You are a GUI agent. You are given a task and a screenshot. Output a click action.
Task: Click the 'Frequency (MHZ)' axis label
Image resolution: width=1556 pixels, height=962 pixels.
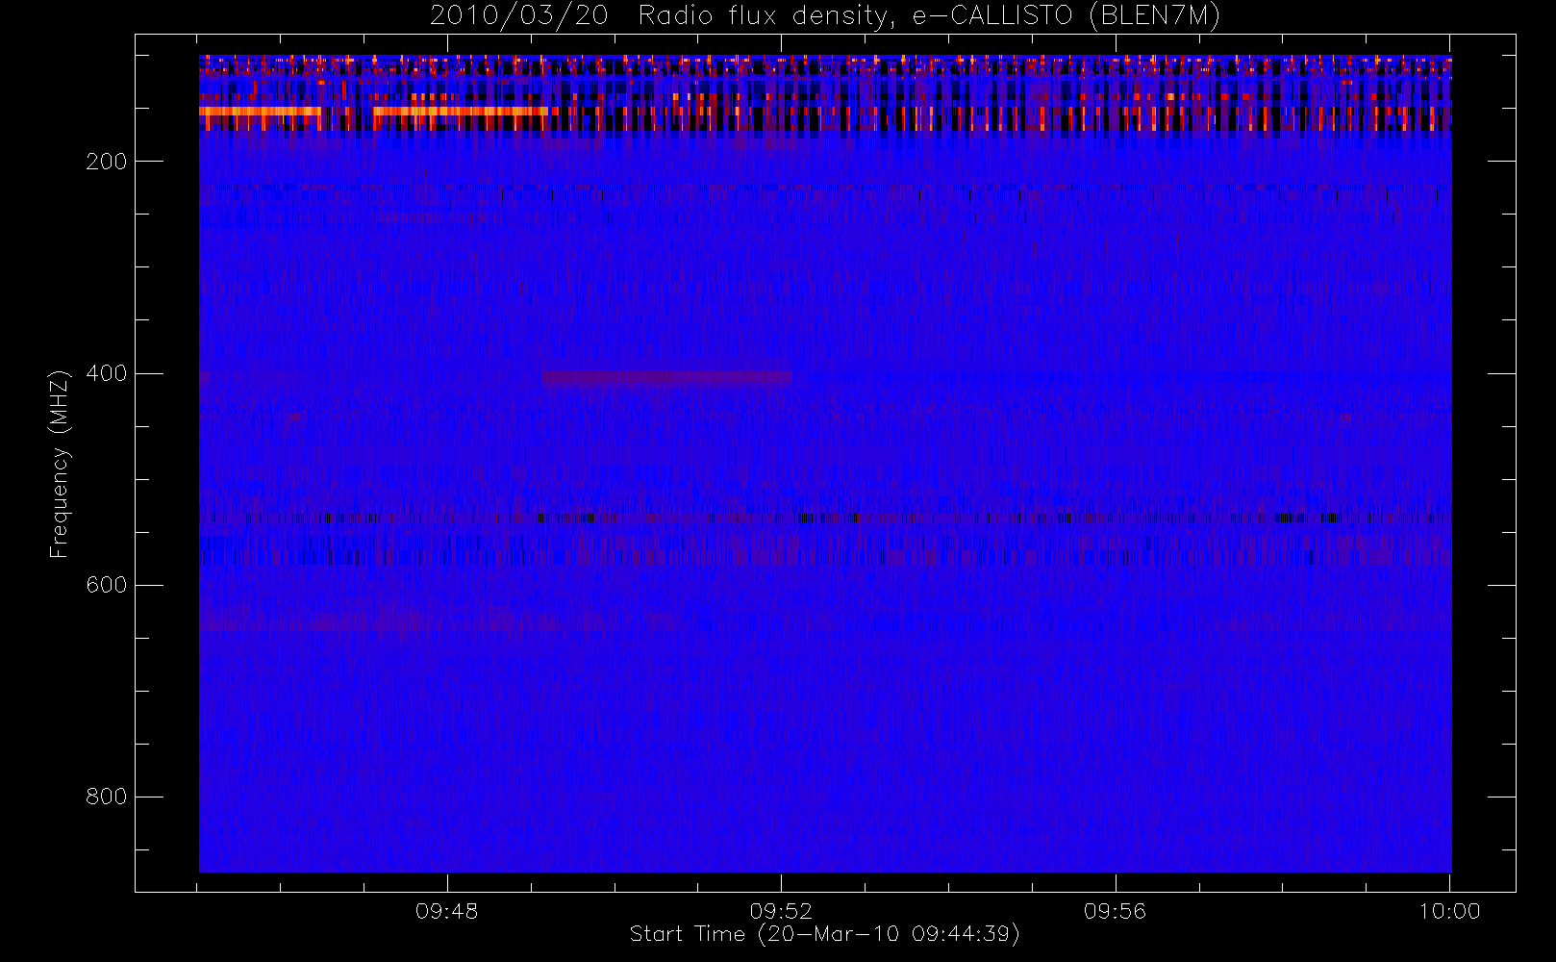(x=60, y=464)
